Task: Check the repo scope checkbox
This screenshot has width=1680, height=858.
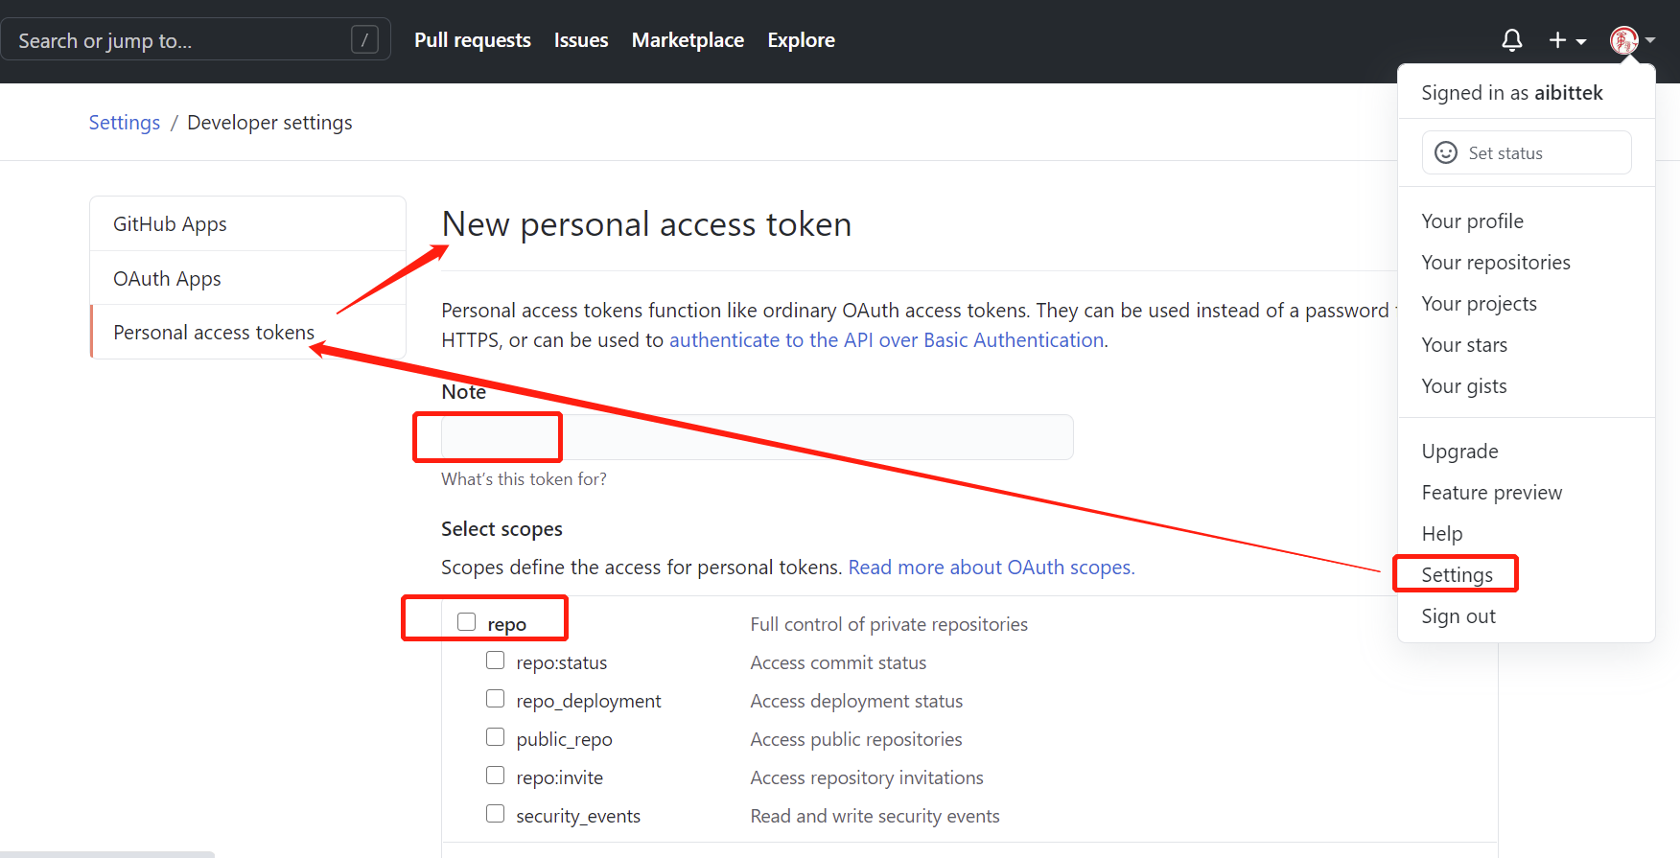Action: [466, 621]
